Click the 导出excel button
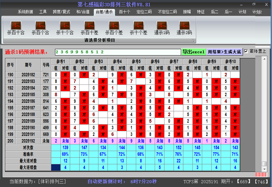 pyautogui.click(x=194, y=52)
